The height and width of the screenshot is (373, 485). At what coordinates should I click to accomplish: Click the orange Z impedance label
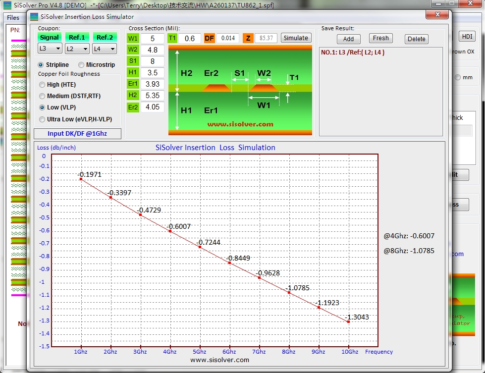click(248, 39)
